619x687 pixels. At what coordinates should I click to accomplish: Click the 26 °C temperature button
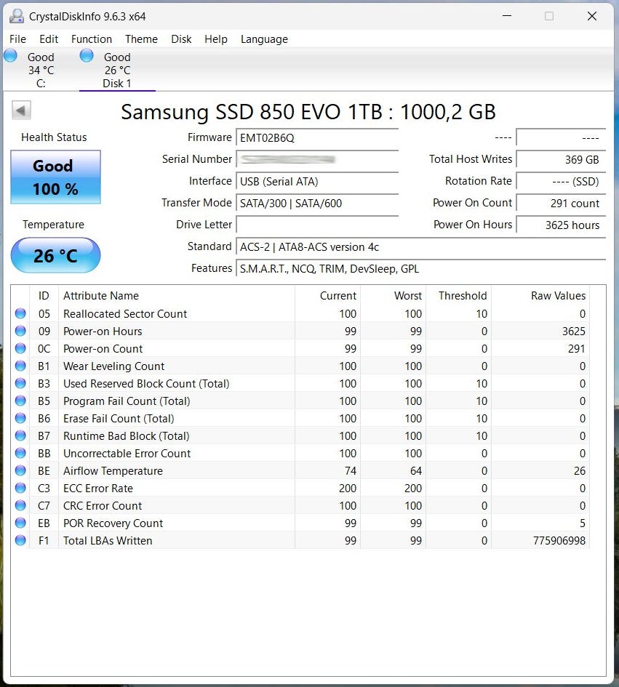coord(56,255)
